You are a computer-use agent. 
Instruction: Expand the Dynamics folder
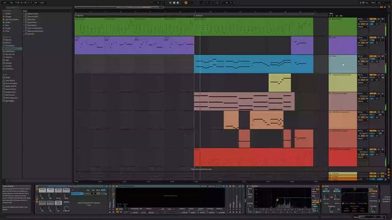click(x=24, y=20)
